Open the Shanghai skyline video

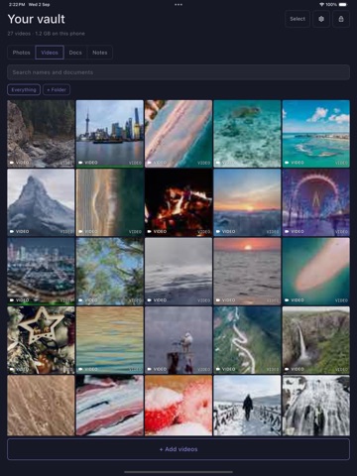coord(110,134)
